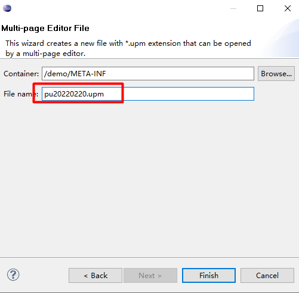Image resolution: width=299 pixels, height=293 pixels.
Task: Place cursor in the pu20220220.upm file name text
Action: point(74,94)
